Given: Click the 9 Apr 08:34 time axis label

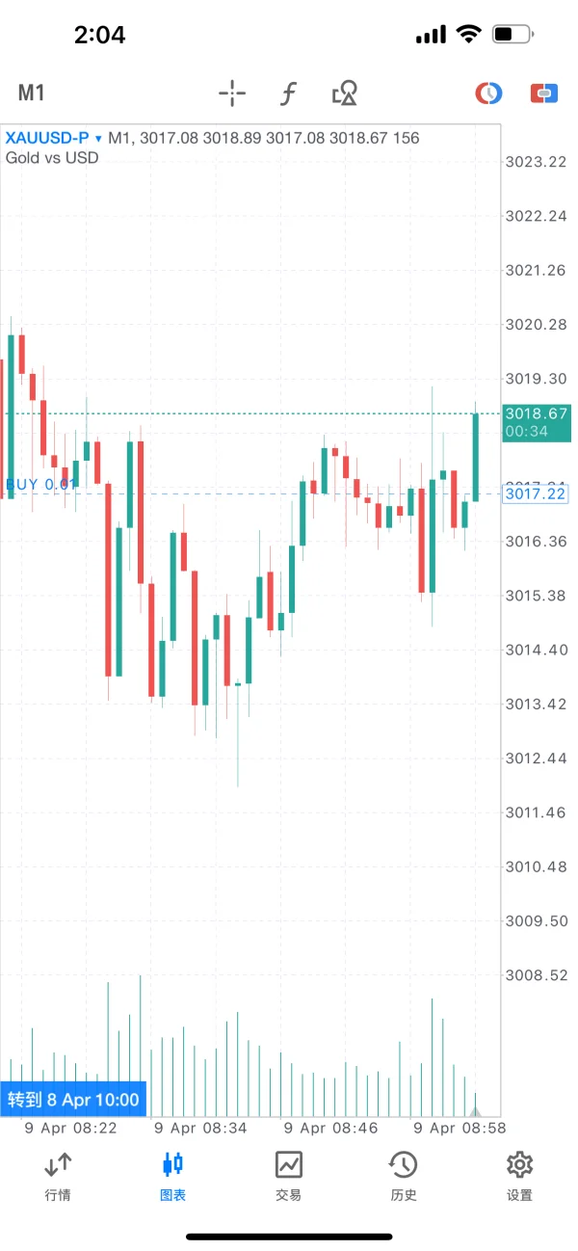Looking at the screenshot, I should pyautogui.click(x=201, y=1128).
